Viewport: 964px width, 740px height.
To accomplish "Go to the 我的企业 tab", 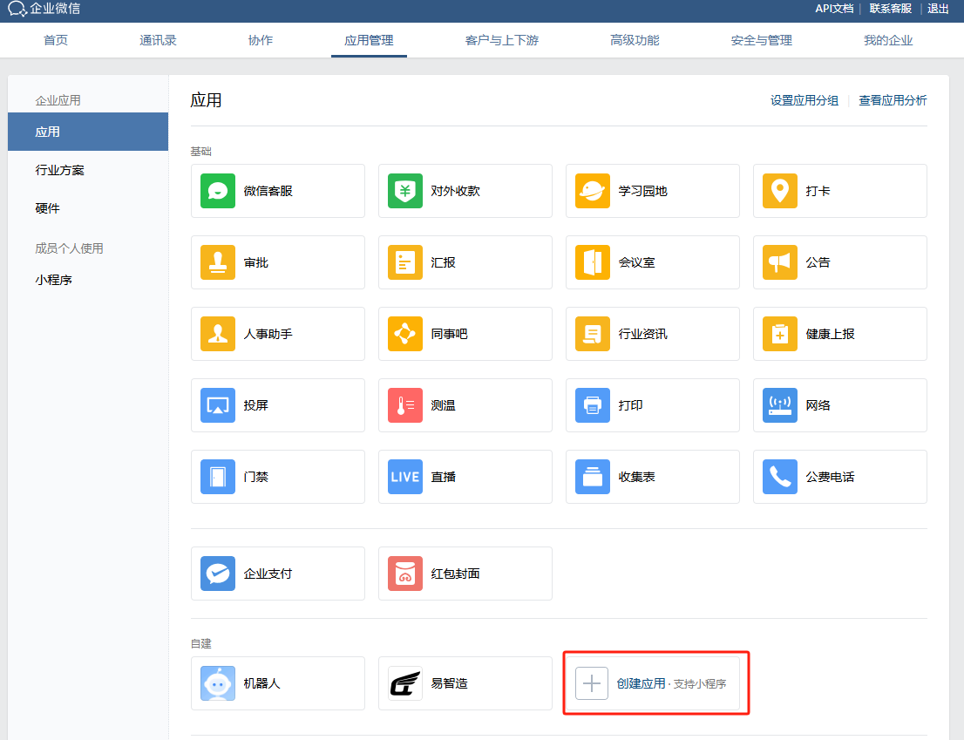I will tap(888, 41).
